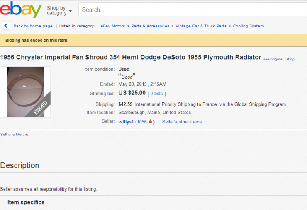This screenshot has width=307, height=210.
Task: Click the Sell one like this link
Action: (x=14, y=134)
